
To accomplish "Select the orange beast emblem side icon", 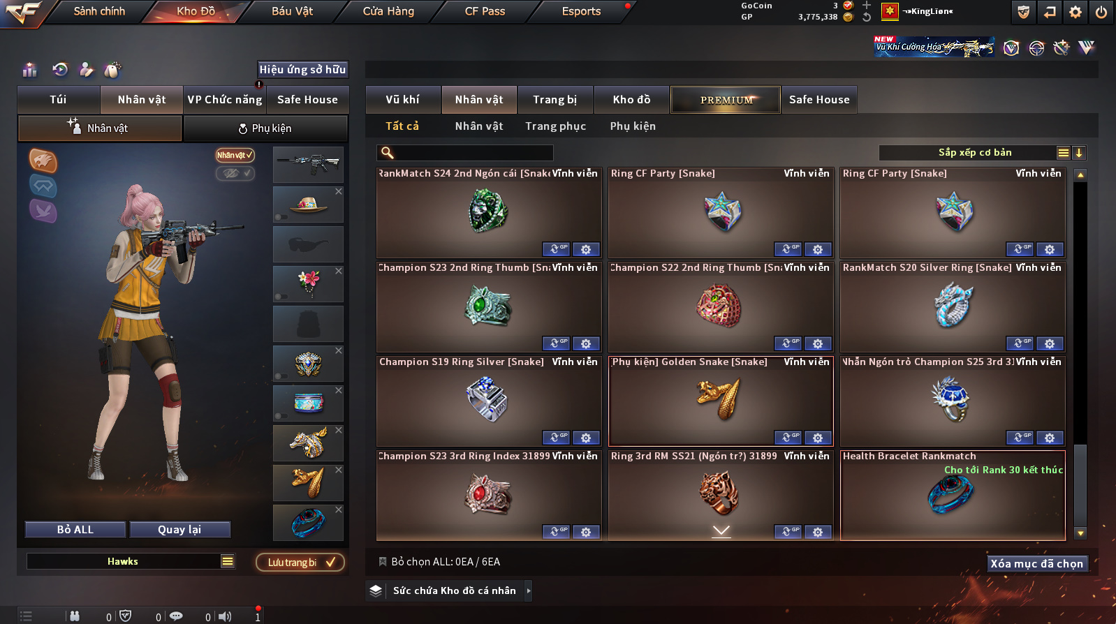I will pyautogui.click(x=43, y=161).
